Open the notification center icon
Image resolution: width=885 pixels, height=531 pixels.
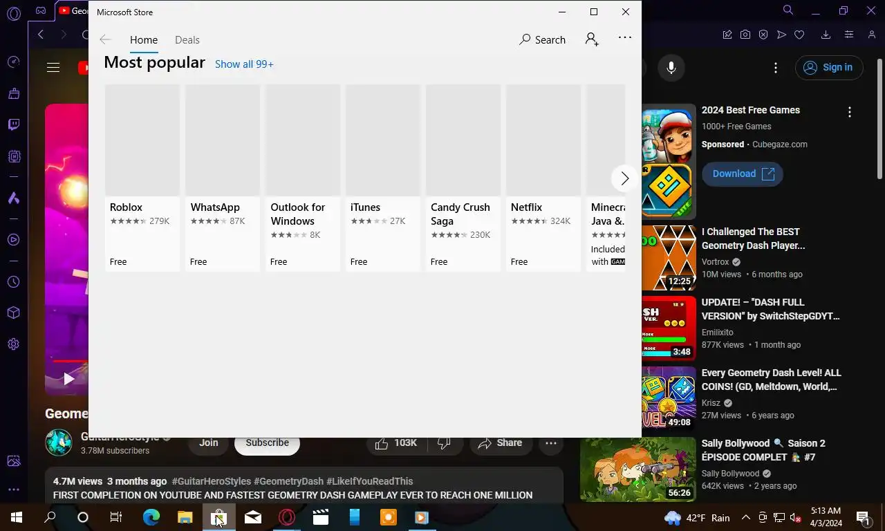[x=864, y=517]
